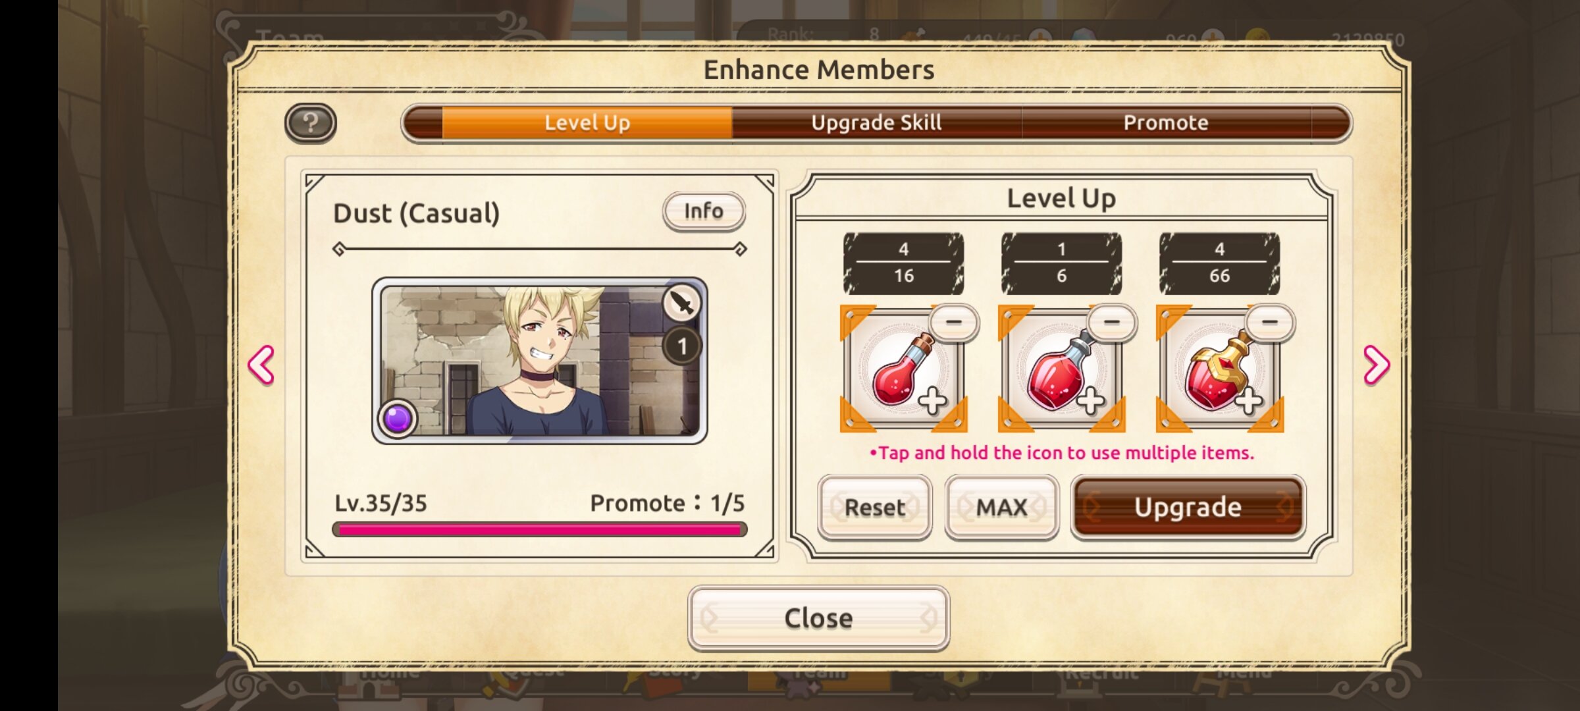The height and width of the screenshot is (711, 1580).
Task: Click the pink experience progress bar
Action: point(539,529)
